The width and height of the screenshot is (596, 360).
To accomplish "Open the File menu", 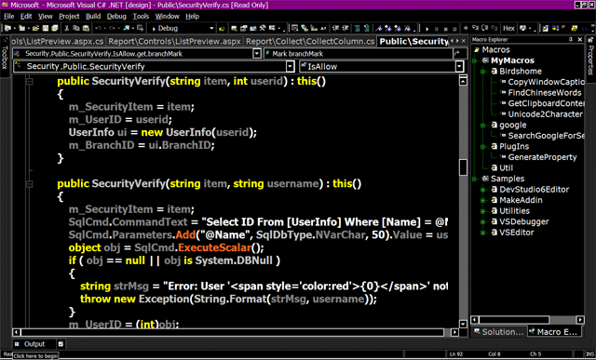I will [8, 17].
